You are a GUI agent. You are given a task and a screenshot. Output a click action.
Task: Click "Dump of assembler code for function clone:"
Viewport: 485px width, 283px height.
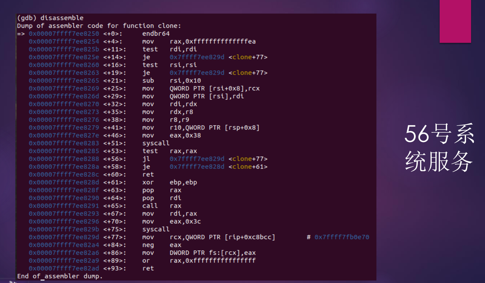(99, 26)
